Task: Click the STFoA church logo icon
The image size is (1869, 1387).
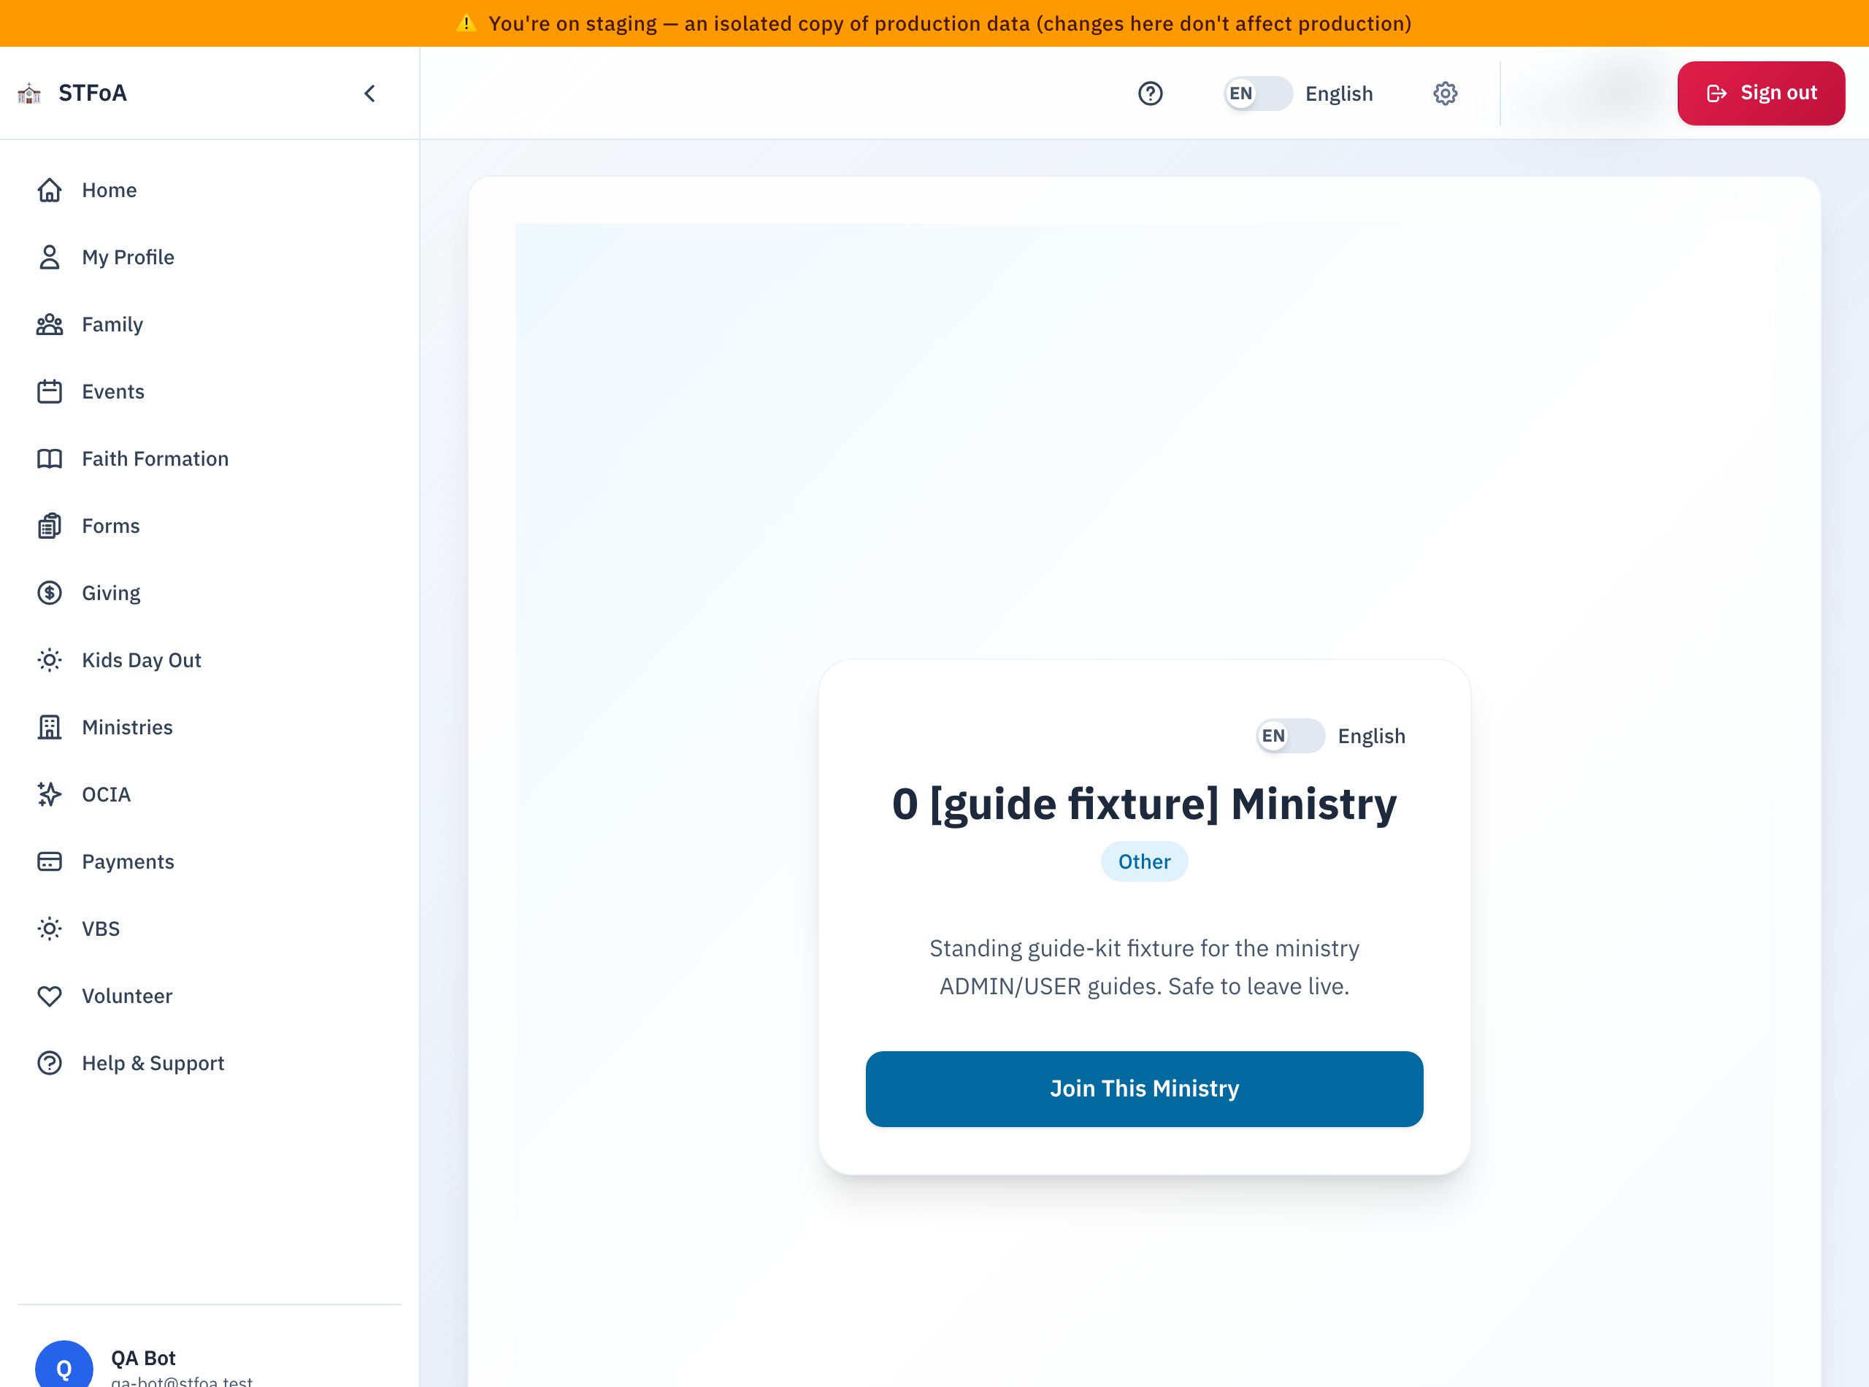Action: click(x=29, y=93)
